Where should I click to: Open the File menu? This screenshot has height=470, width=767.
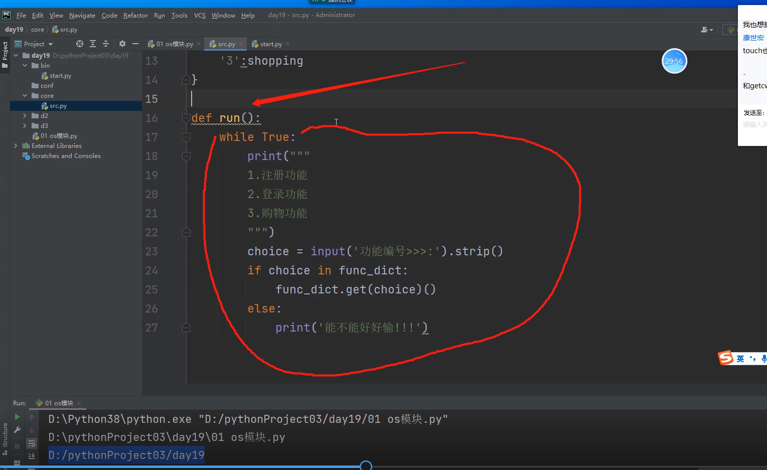21,15
